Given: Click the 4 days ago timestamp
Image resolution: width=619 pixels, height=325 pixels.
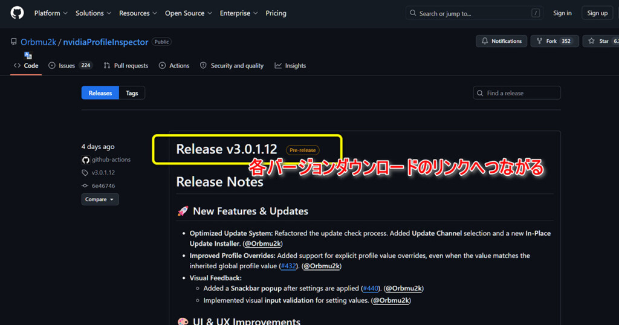Looking at the screenshot, I should point(98,147).
